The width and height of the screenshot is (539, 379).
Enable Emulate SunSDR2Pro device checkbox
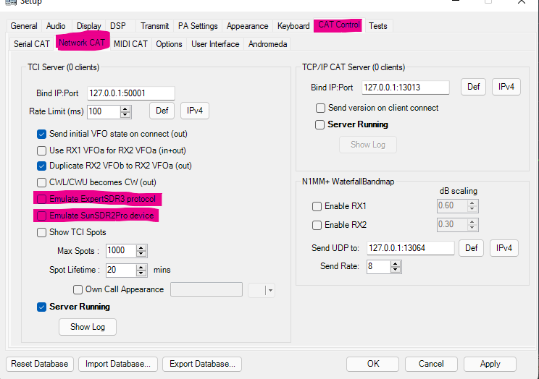pos(42,216)
